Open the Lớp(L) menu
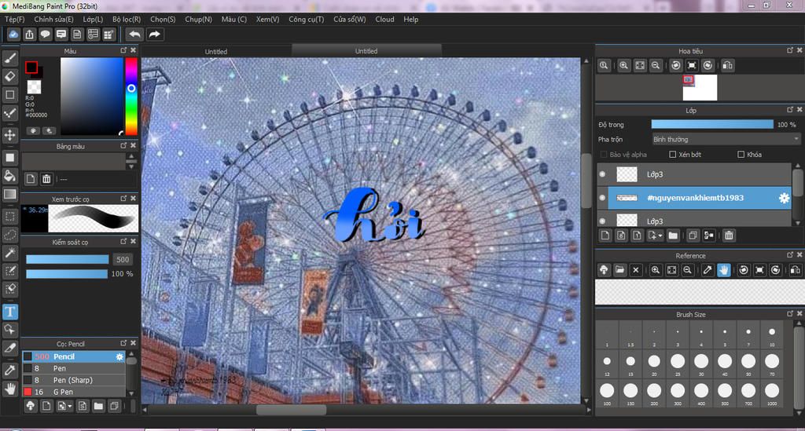 pos(93,20)
